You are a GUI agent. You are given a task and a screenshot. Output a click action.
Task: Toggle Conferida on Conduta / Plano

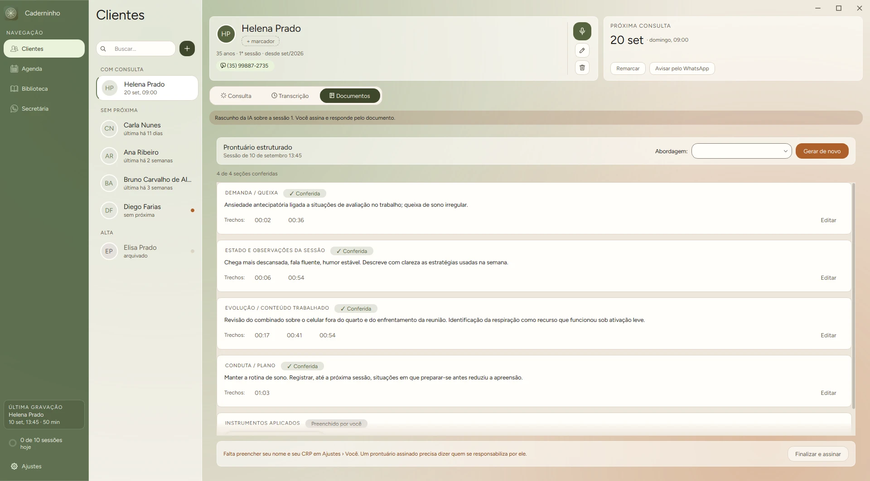pos(302,366)
